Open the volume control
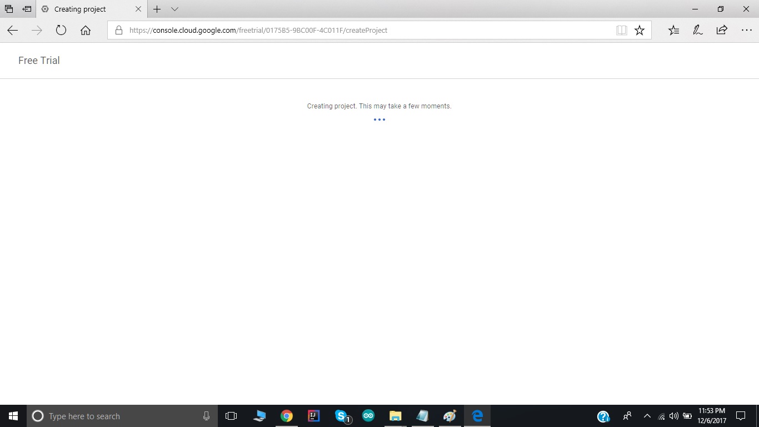Viewport: 759px width, 427px height. [x=674, y=416]
